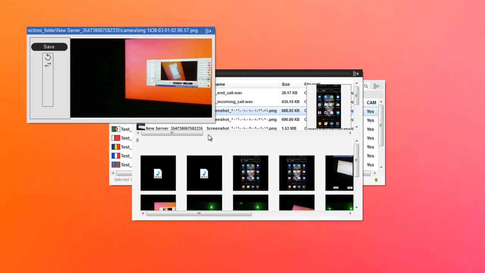
Task: Open the camera photo thumbnail at top-row end
Action: [339, 173]
